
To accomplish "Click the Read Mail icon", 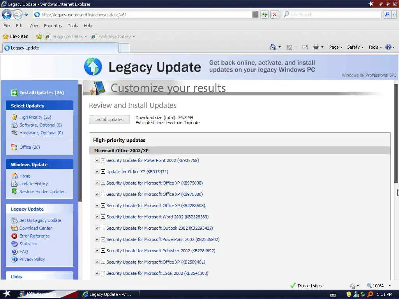I will 305,47.
